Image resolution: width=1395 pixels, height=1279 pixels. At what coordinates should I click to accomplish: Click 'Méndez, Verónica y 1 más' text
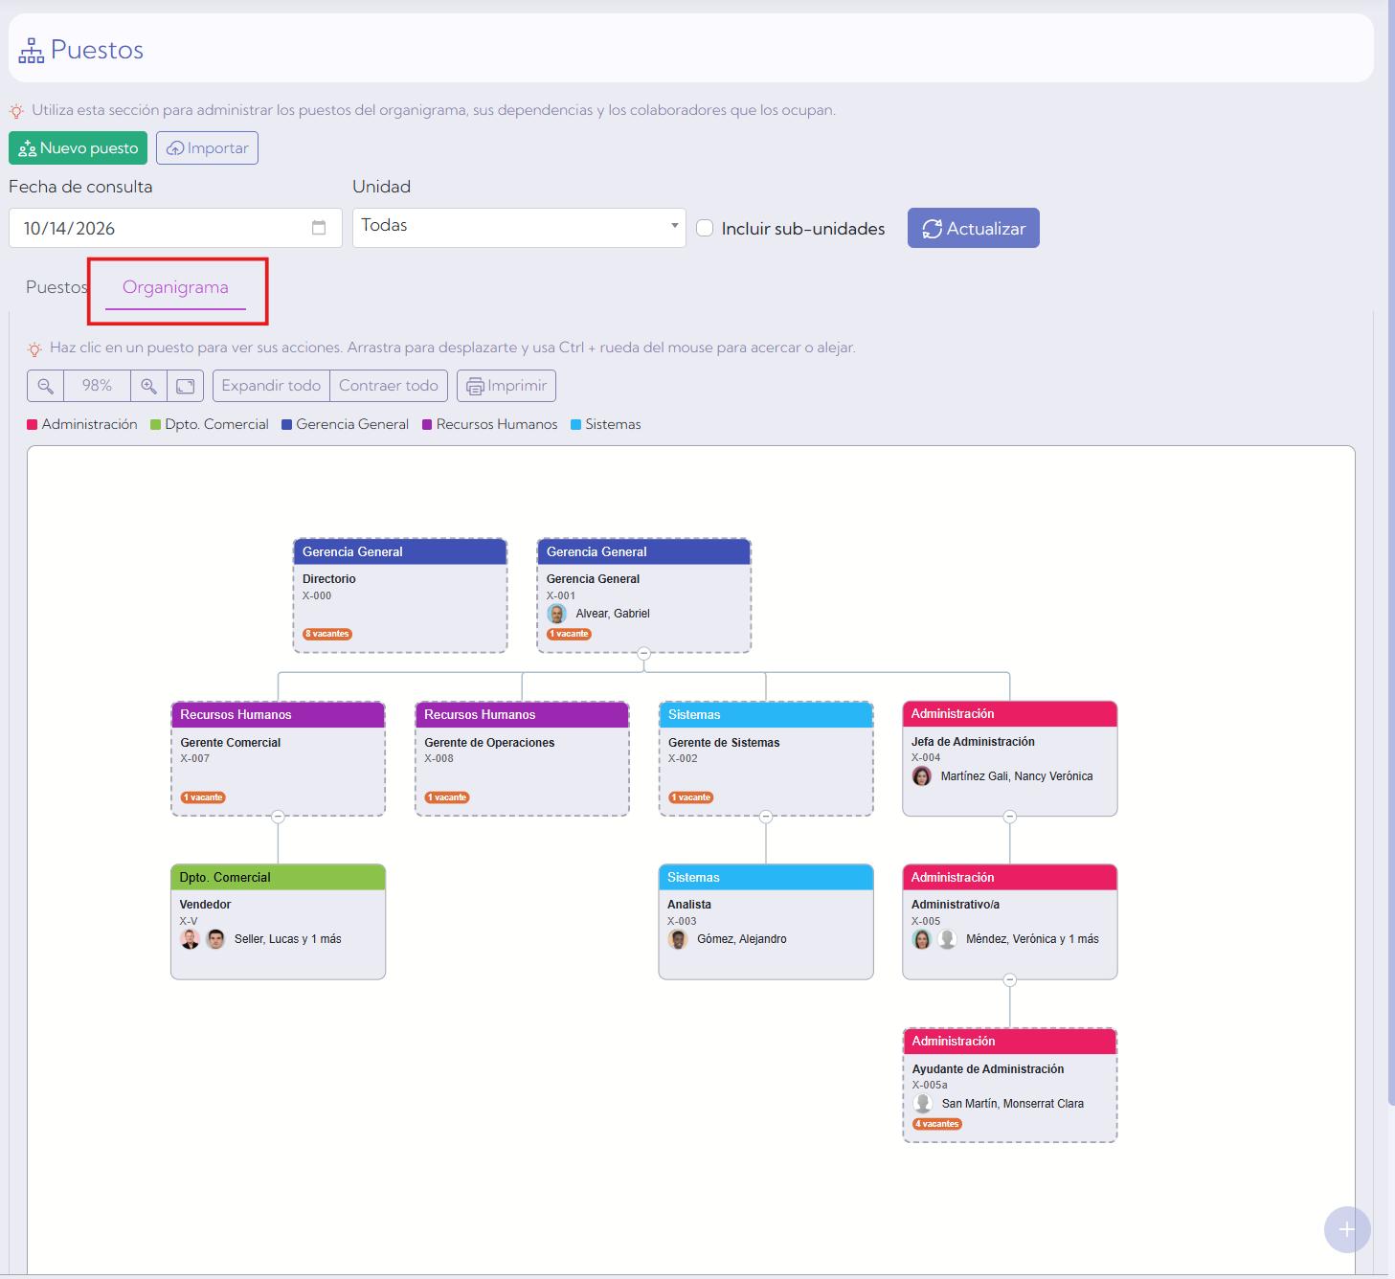[1032, 939]
